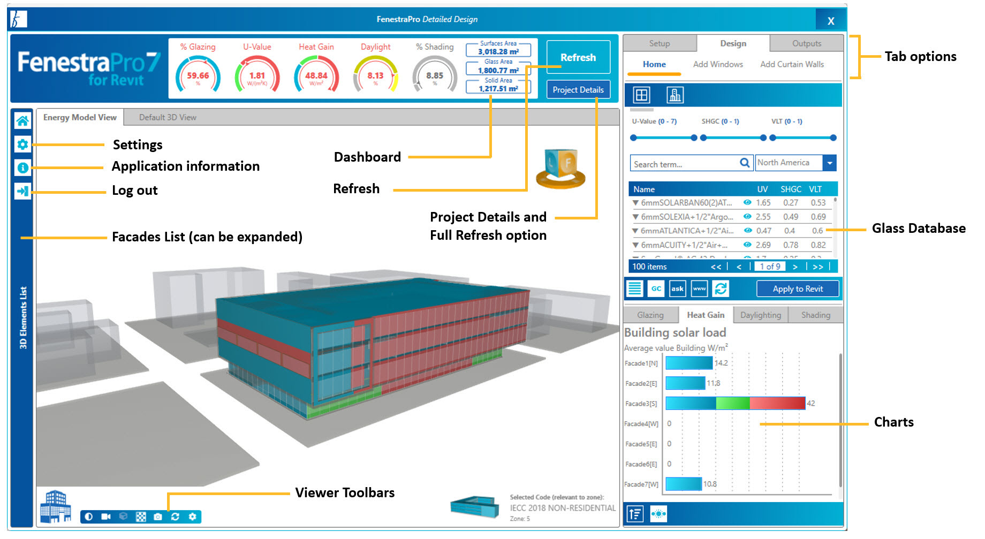
Task: Toggle the eye icon for the 6mmSOLEXIA+1/2"Argo... row
Action: [747, 216]
